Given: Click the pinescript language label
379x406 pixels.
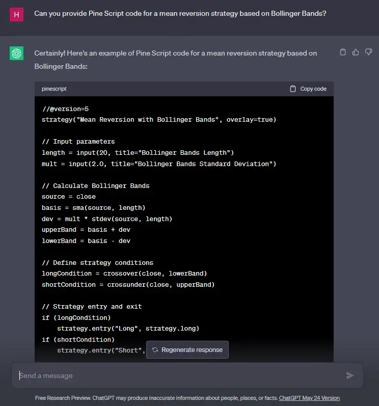Looking at the screenshot, I should [54, 89].
